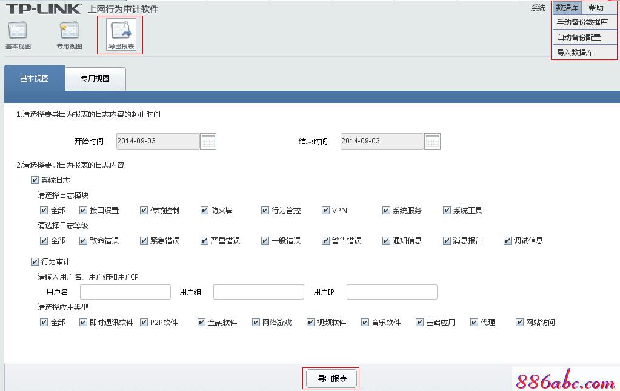Click the 系统 link in the top right
The image size is (620, 391).
coord(539,7)
